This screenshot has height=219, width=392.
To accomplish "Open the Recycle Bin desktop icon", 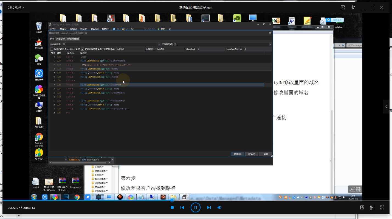I will (x=39, y=27).
